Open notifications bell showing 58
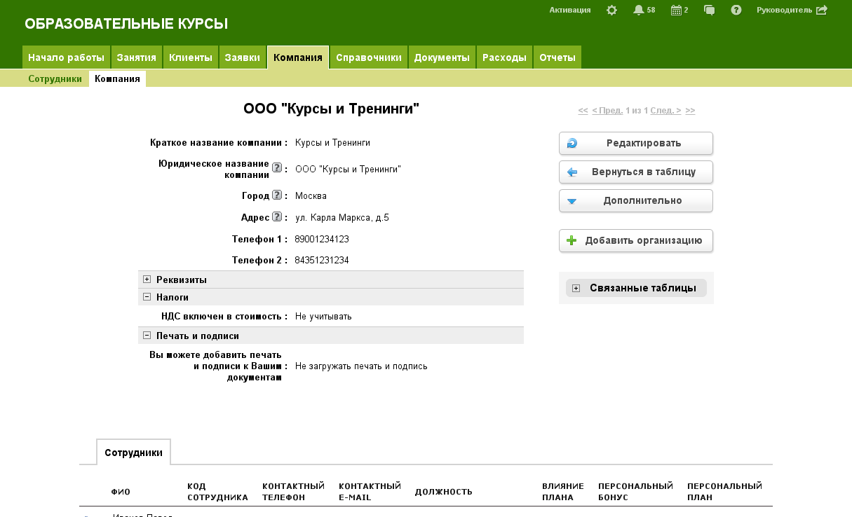Screen dimensions: 852x517 pos(639,10)
